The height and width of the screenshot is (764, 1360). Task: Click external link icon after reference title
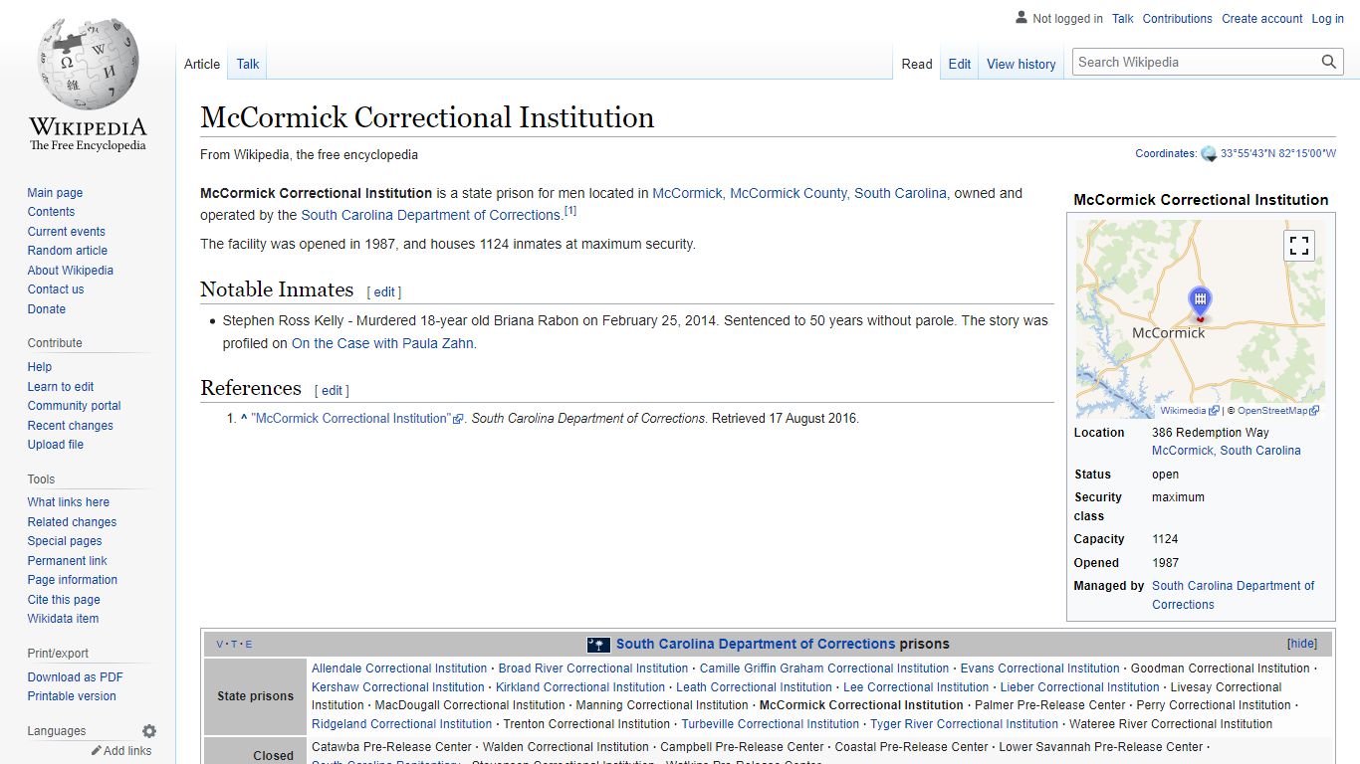(x=458, y=420)
